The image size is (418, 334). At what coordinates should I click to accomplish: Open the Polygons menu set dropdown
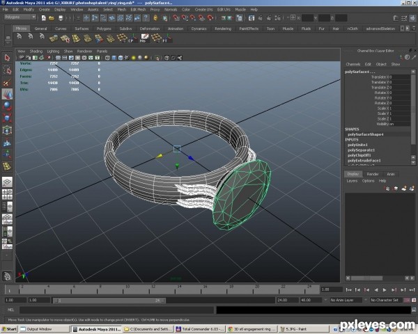(x=20, y=17)
